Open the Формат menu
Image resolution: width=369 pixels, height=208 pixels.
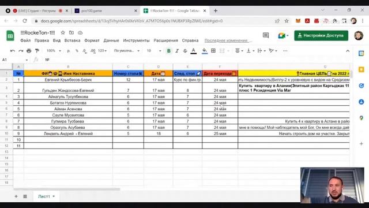(92, 40)
